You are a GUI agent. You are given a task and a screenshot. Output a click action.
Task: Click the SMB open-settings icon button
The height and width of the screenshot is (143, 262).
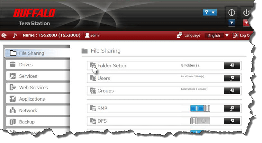[232, 108]
